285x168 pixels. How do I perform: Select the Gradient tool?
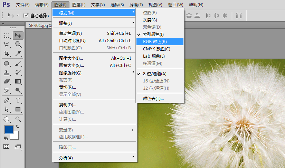click(x=18, y=81)
